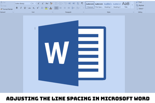Select Align Left

click(x=56, y=8)
